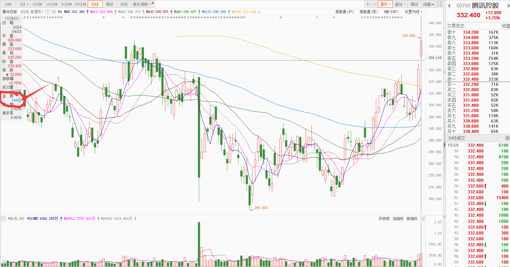Click the MA60:290.927 legend value
This screenshot has height=267, width=510.
tap(185, 12)
